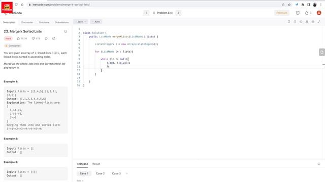Go to browser home page icon

pyautogui.click(x=22, y=5)
